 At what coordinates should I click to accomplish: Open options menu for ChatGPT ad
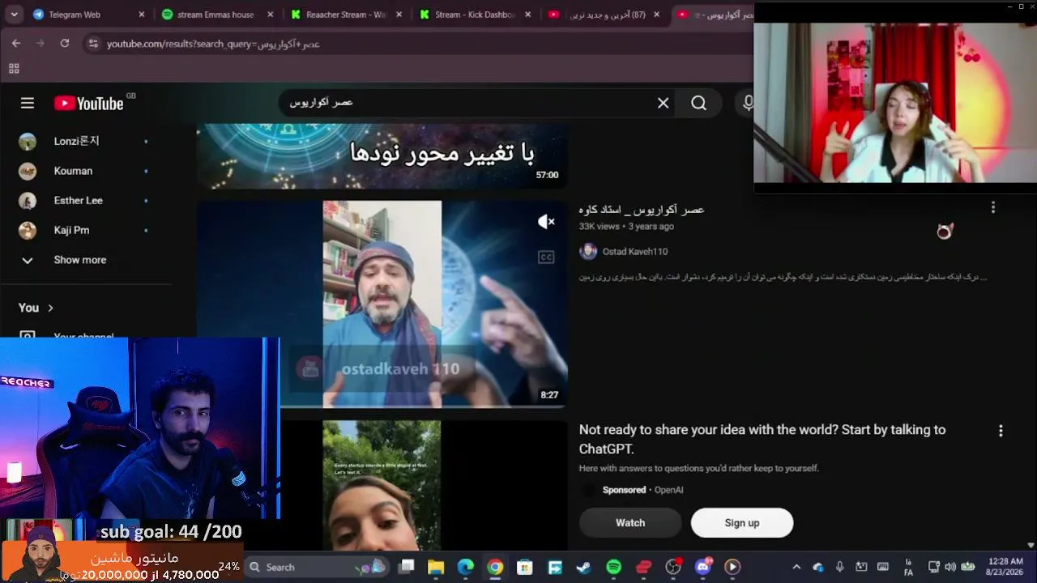[1001, 431]
